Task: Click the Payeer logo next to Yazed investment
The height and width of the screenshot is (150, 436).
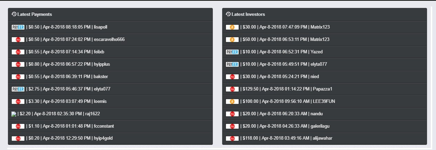Action: (x=232, y=52)
